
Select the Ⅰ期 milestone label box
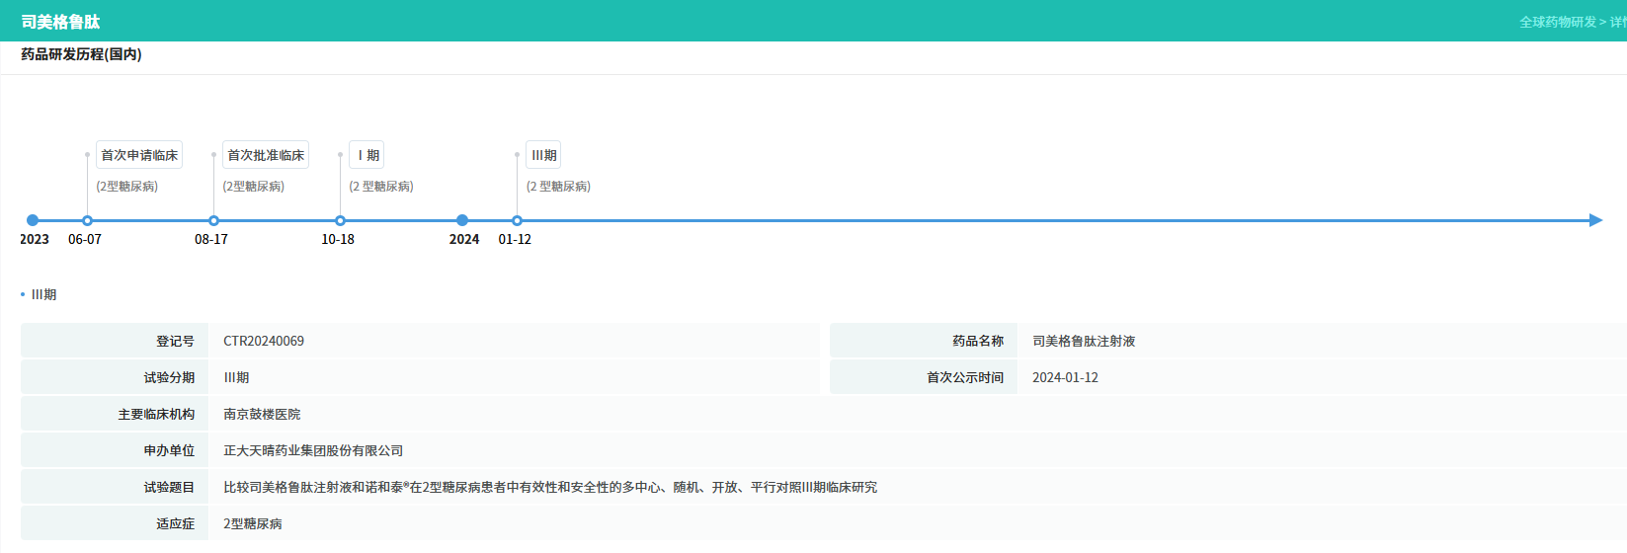[366, 155]
